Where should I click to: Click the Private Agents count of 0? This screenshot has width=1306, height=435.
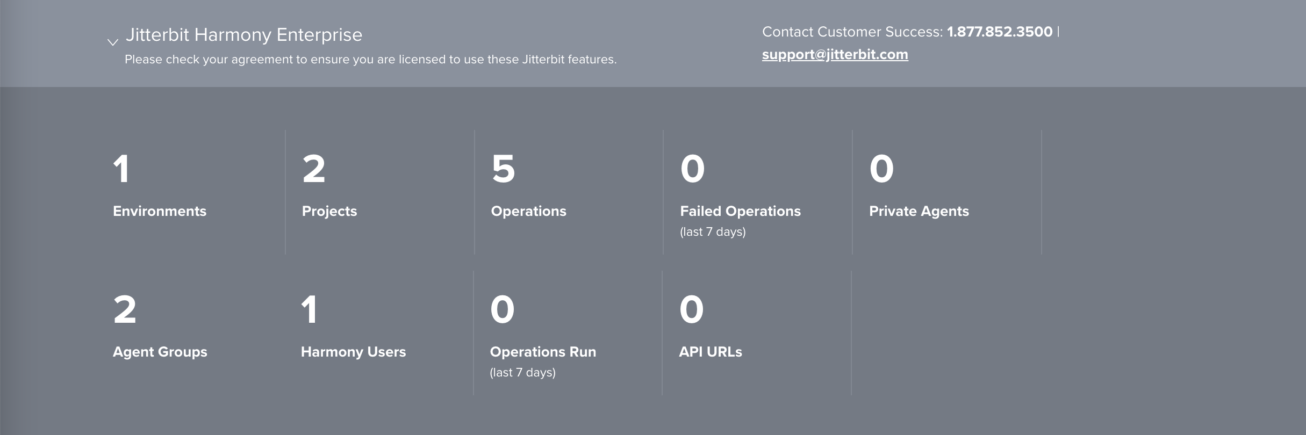tap(882, 169)
